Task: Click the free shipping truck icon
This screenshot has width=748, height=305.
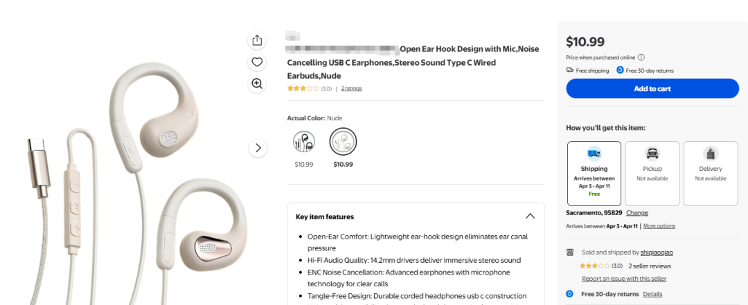Action: (x=570, y=71)
